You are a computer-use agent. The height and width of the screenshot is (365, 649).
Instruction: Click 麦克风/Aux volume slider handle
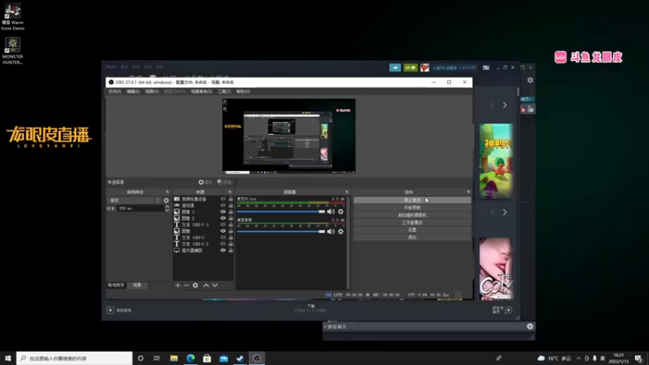pos(321,212)
